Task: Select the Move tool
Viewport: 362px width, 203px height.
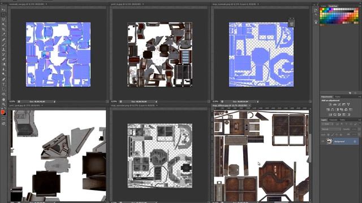Action: [3, 10]
